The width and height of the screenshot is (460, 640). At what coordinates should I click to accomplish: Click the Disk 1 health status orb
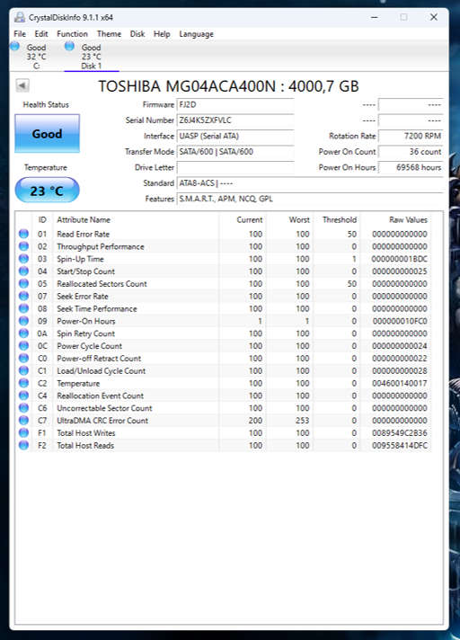[70, 46]
